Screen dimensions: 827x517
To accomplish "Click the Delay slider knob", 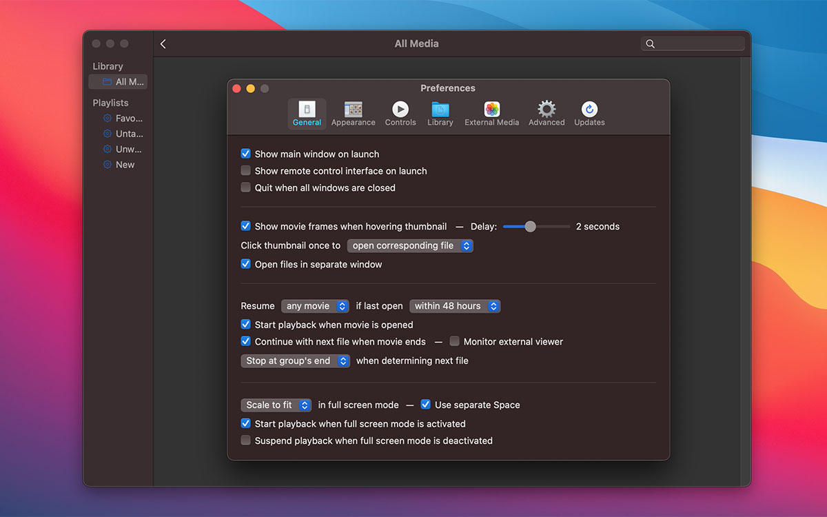I will (x=530, y=226).
